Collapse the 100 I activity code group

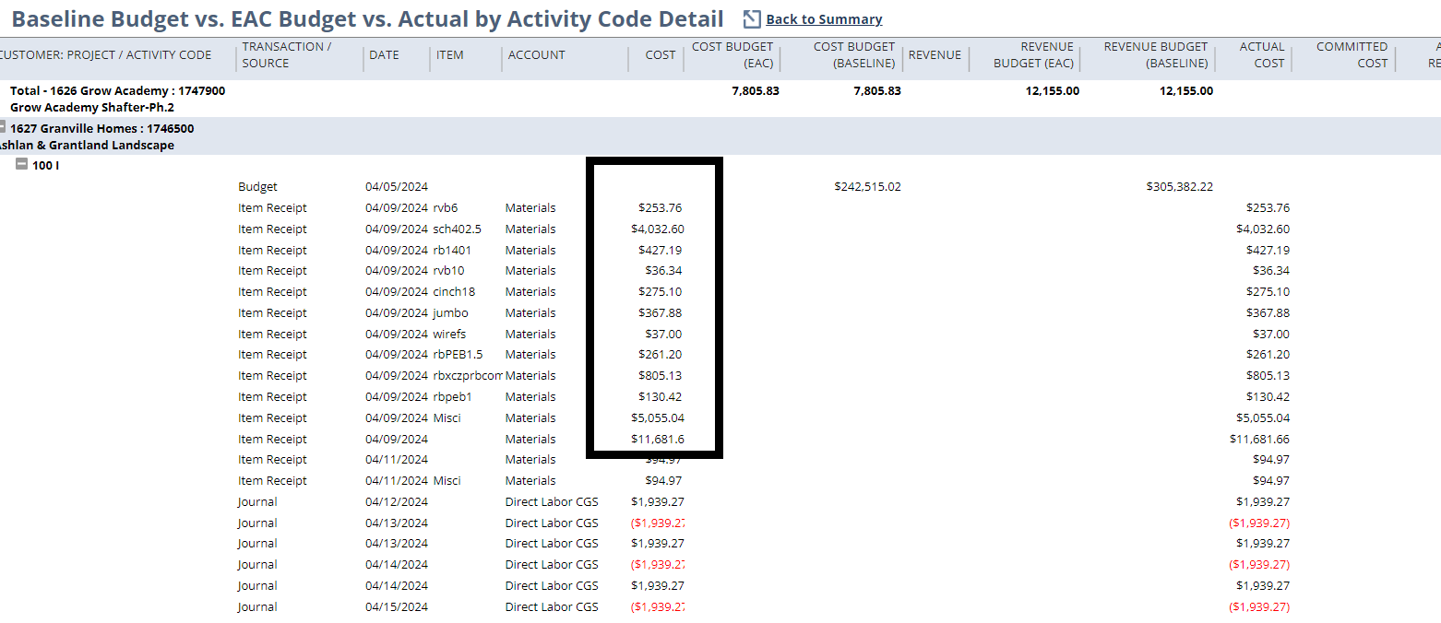tap(20, 165)
